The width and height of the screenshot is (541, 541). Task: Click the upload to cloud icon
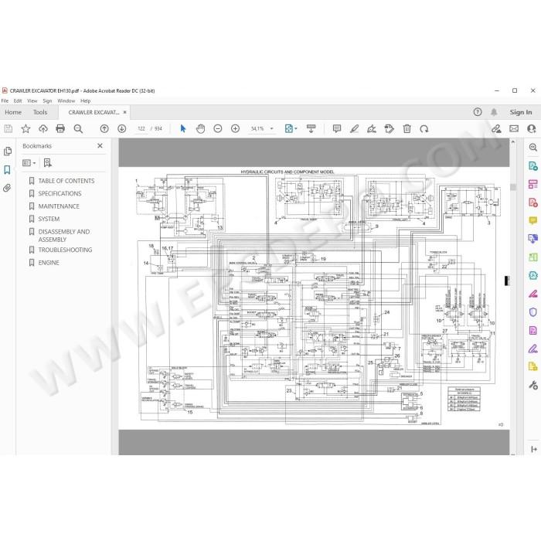[x=43, y=129]
